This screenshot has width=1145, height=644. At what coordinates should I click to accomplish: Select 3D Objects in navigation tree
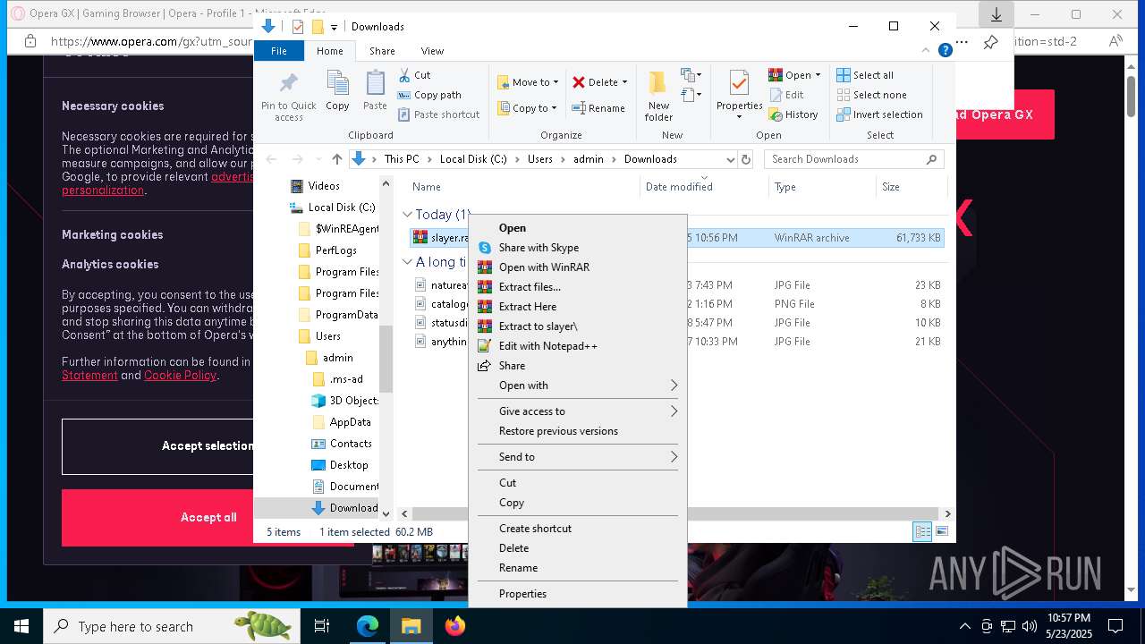click(x=344, y=401)
